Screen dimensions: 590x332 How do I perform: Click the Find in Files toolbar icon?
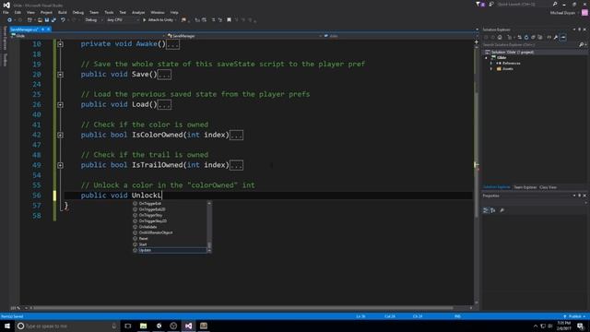click(x=183, y=20)
